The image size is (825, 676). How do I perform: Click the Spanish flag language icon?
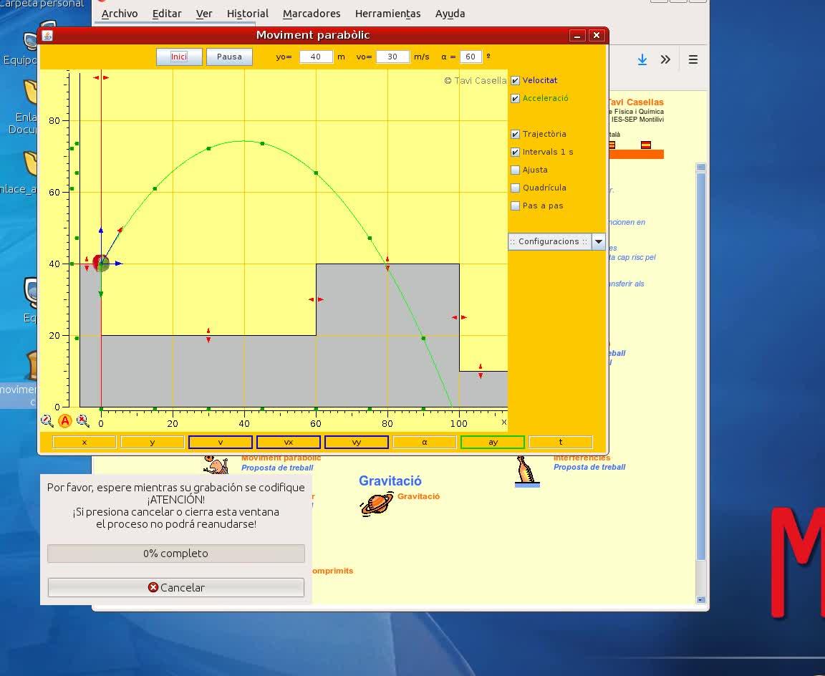[646, 145]
